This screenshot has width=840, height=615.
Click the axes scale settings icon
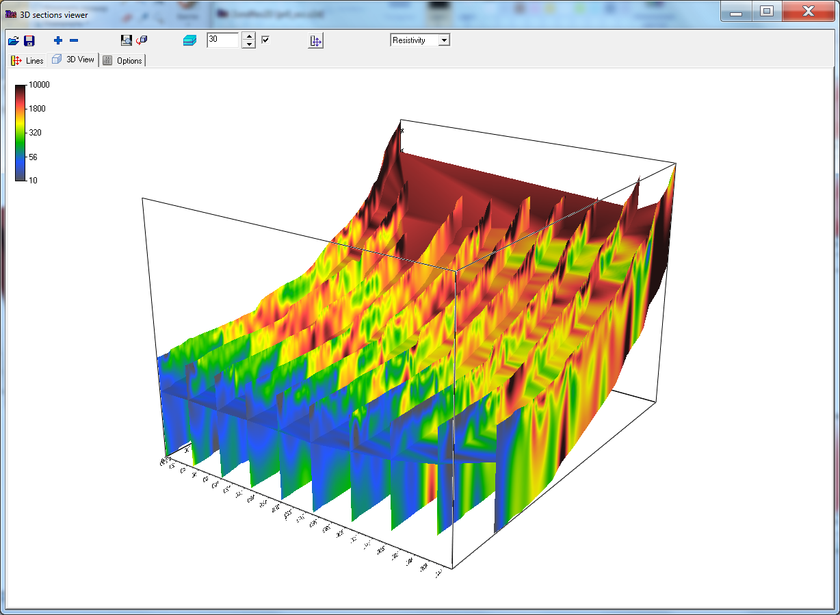coord(315,41)
